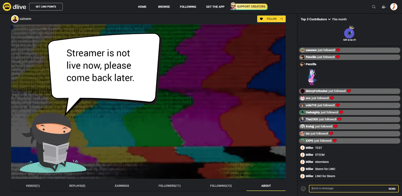This screenshot has height=196, width=402.
Task: Click cole710's chat avatar
Action: coord(302,105)
